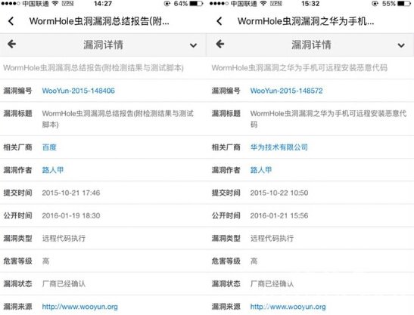
Task: Open the vendor link 百度
Action: coord(49,147)
